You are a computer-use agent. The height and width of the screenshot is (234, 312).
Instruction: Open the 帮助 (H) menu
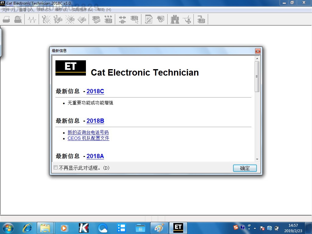[104, 9]
